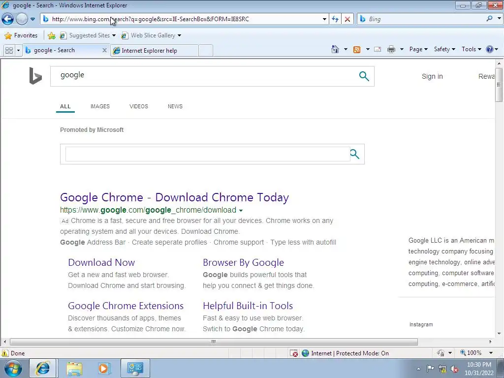This screenshot has width=504, height=378.
Task: Switch to Internet Explorer help tab
Action: click(154, 51)
